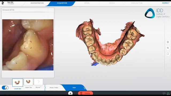Select the ACQUISITION phase tab
Screen dimensions: 171x96
[x=62, y=3]
